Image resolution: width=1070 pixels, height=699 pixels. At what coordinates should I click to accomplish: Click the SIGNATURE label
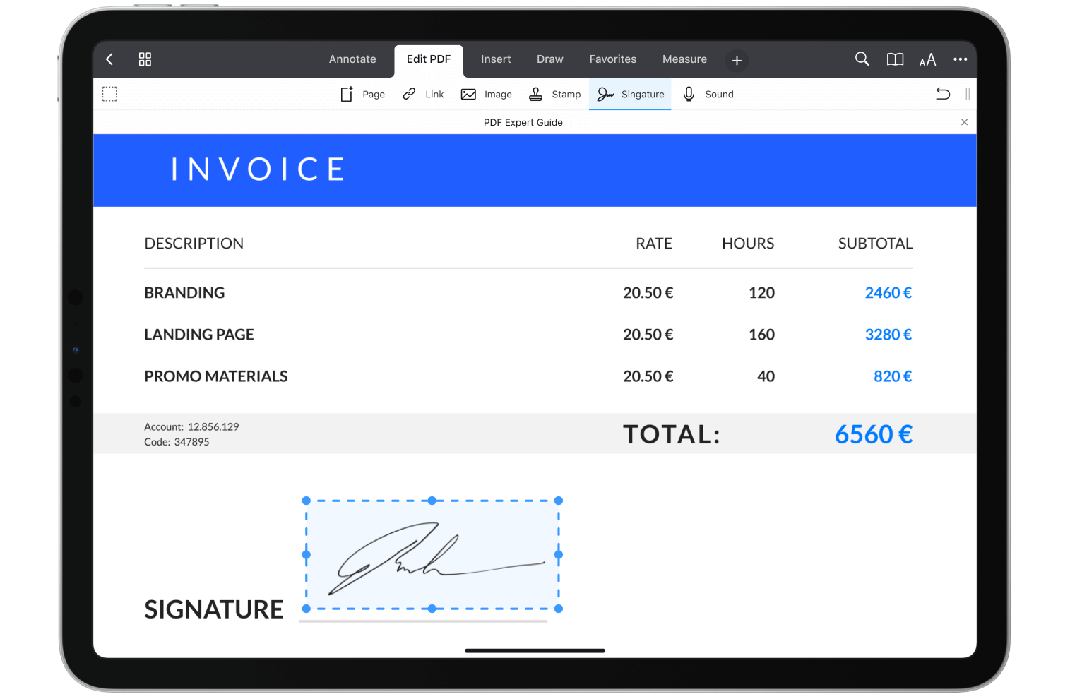coord(214,609)
